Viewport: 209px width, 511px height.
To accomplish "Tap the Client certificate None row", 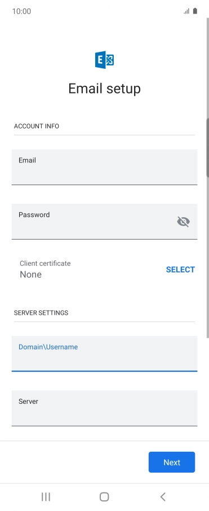I will coord(105,269).
